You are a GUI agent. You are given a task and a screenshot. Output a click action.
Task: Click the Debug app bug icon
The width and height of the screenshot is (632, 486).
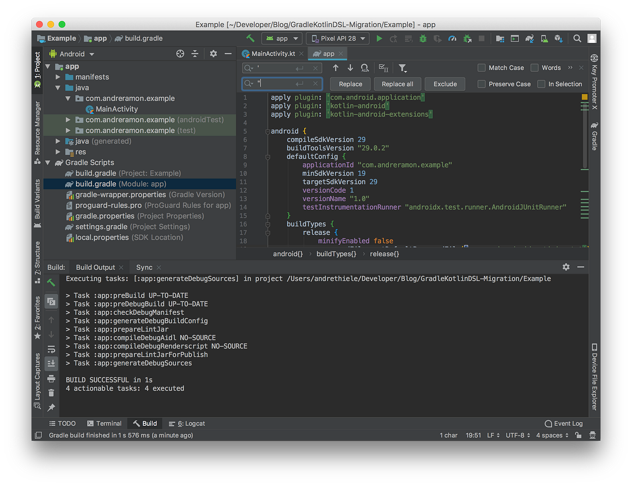pos(423,38)
